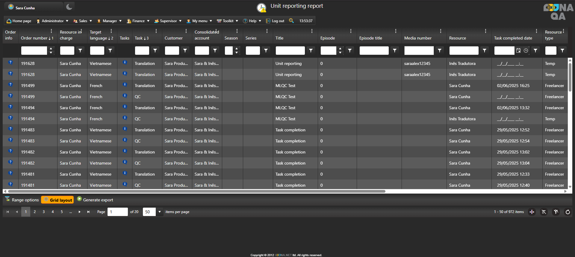Screen dimensions: 575x257
Task: Click the tasks info icon for order 191499
Action: (125, 85)
